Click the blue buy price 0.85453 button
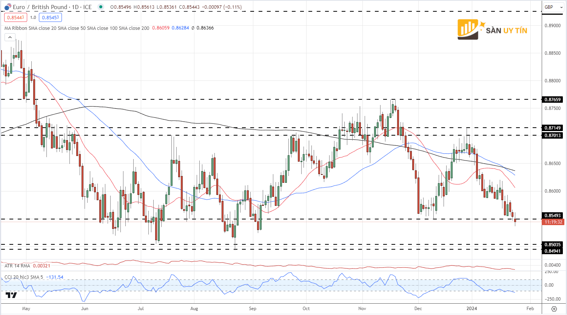 tap(50, 17)
